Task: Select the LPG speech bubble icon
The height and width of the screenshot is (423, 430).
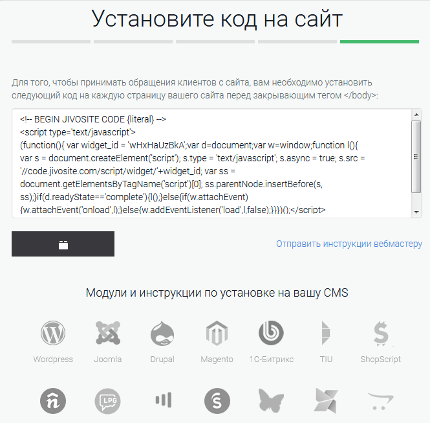Action: pos(108,401)
